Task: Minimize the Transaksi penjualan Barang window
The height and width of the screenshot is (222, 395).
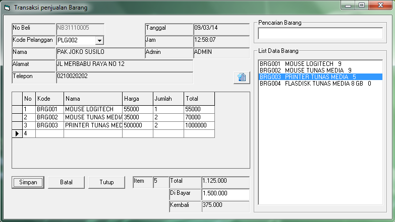Action: (x=348, y=5)
